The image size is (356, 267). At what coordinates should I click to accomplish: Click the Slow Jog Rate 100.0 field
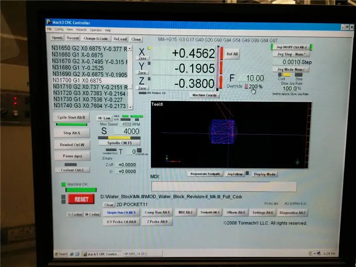click(290, 89)
